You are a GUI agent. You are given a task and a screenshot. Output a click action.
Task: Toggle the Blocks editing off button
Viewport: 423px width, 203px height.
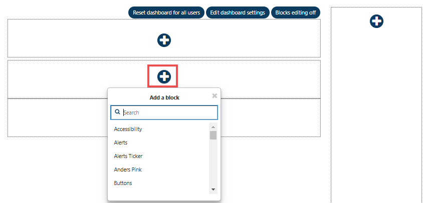(295, 12)
